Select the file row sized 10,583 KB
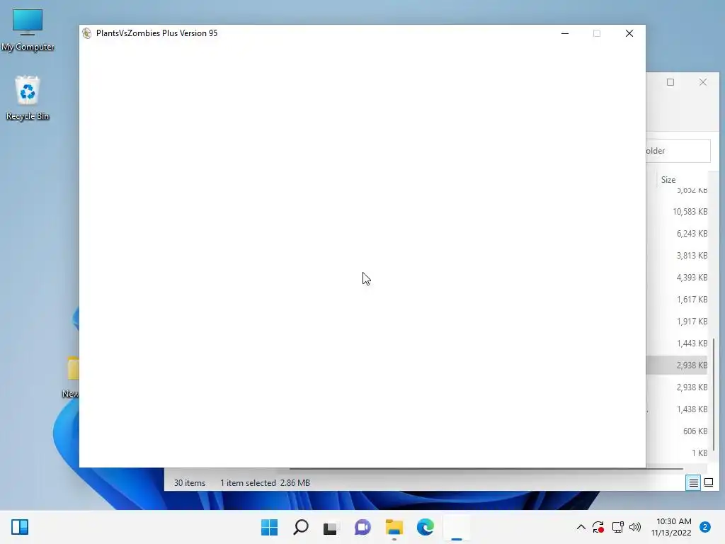 677,211
